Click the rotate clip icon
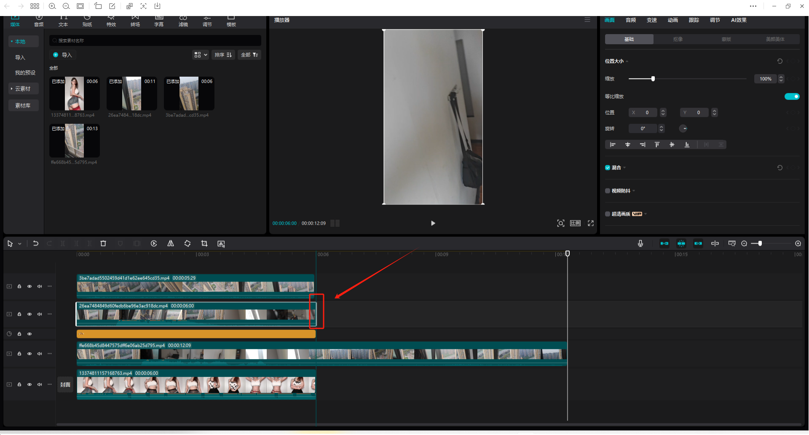The height and width of the screenshot is (435, 809). pos(188,244)
